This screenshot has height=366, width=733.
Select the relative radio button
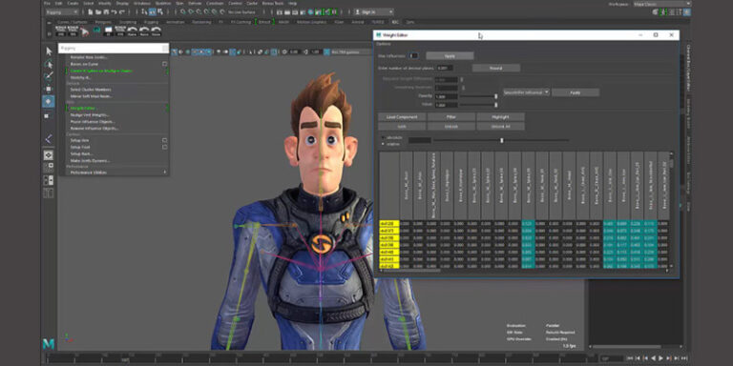(x=384, y=144)
